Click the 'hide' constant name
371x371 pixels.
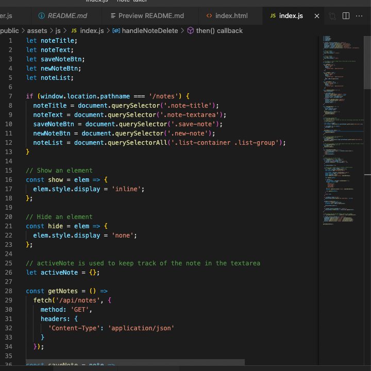tap(56, 226)
